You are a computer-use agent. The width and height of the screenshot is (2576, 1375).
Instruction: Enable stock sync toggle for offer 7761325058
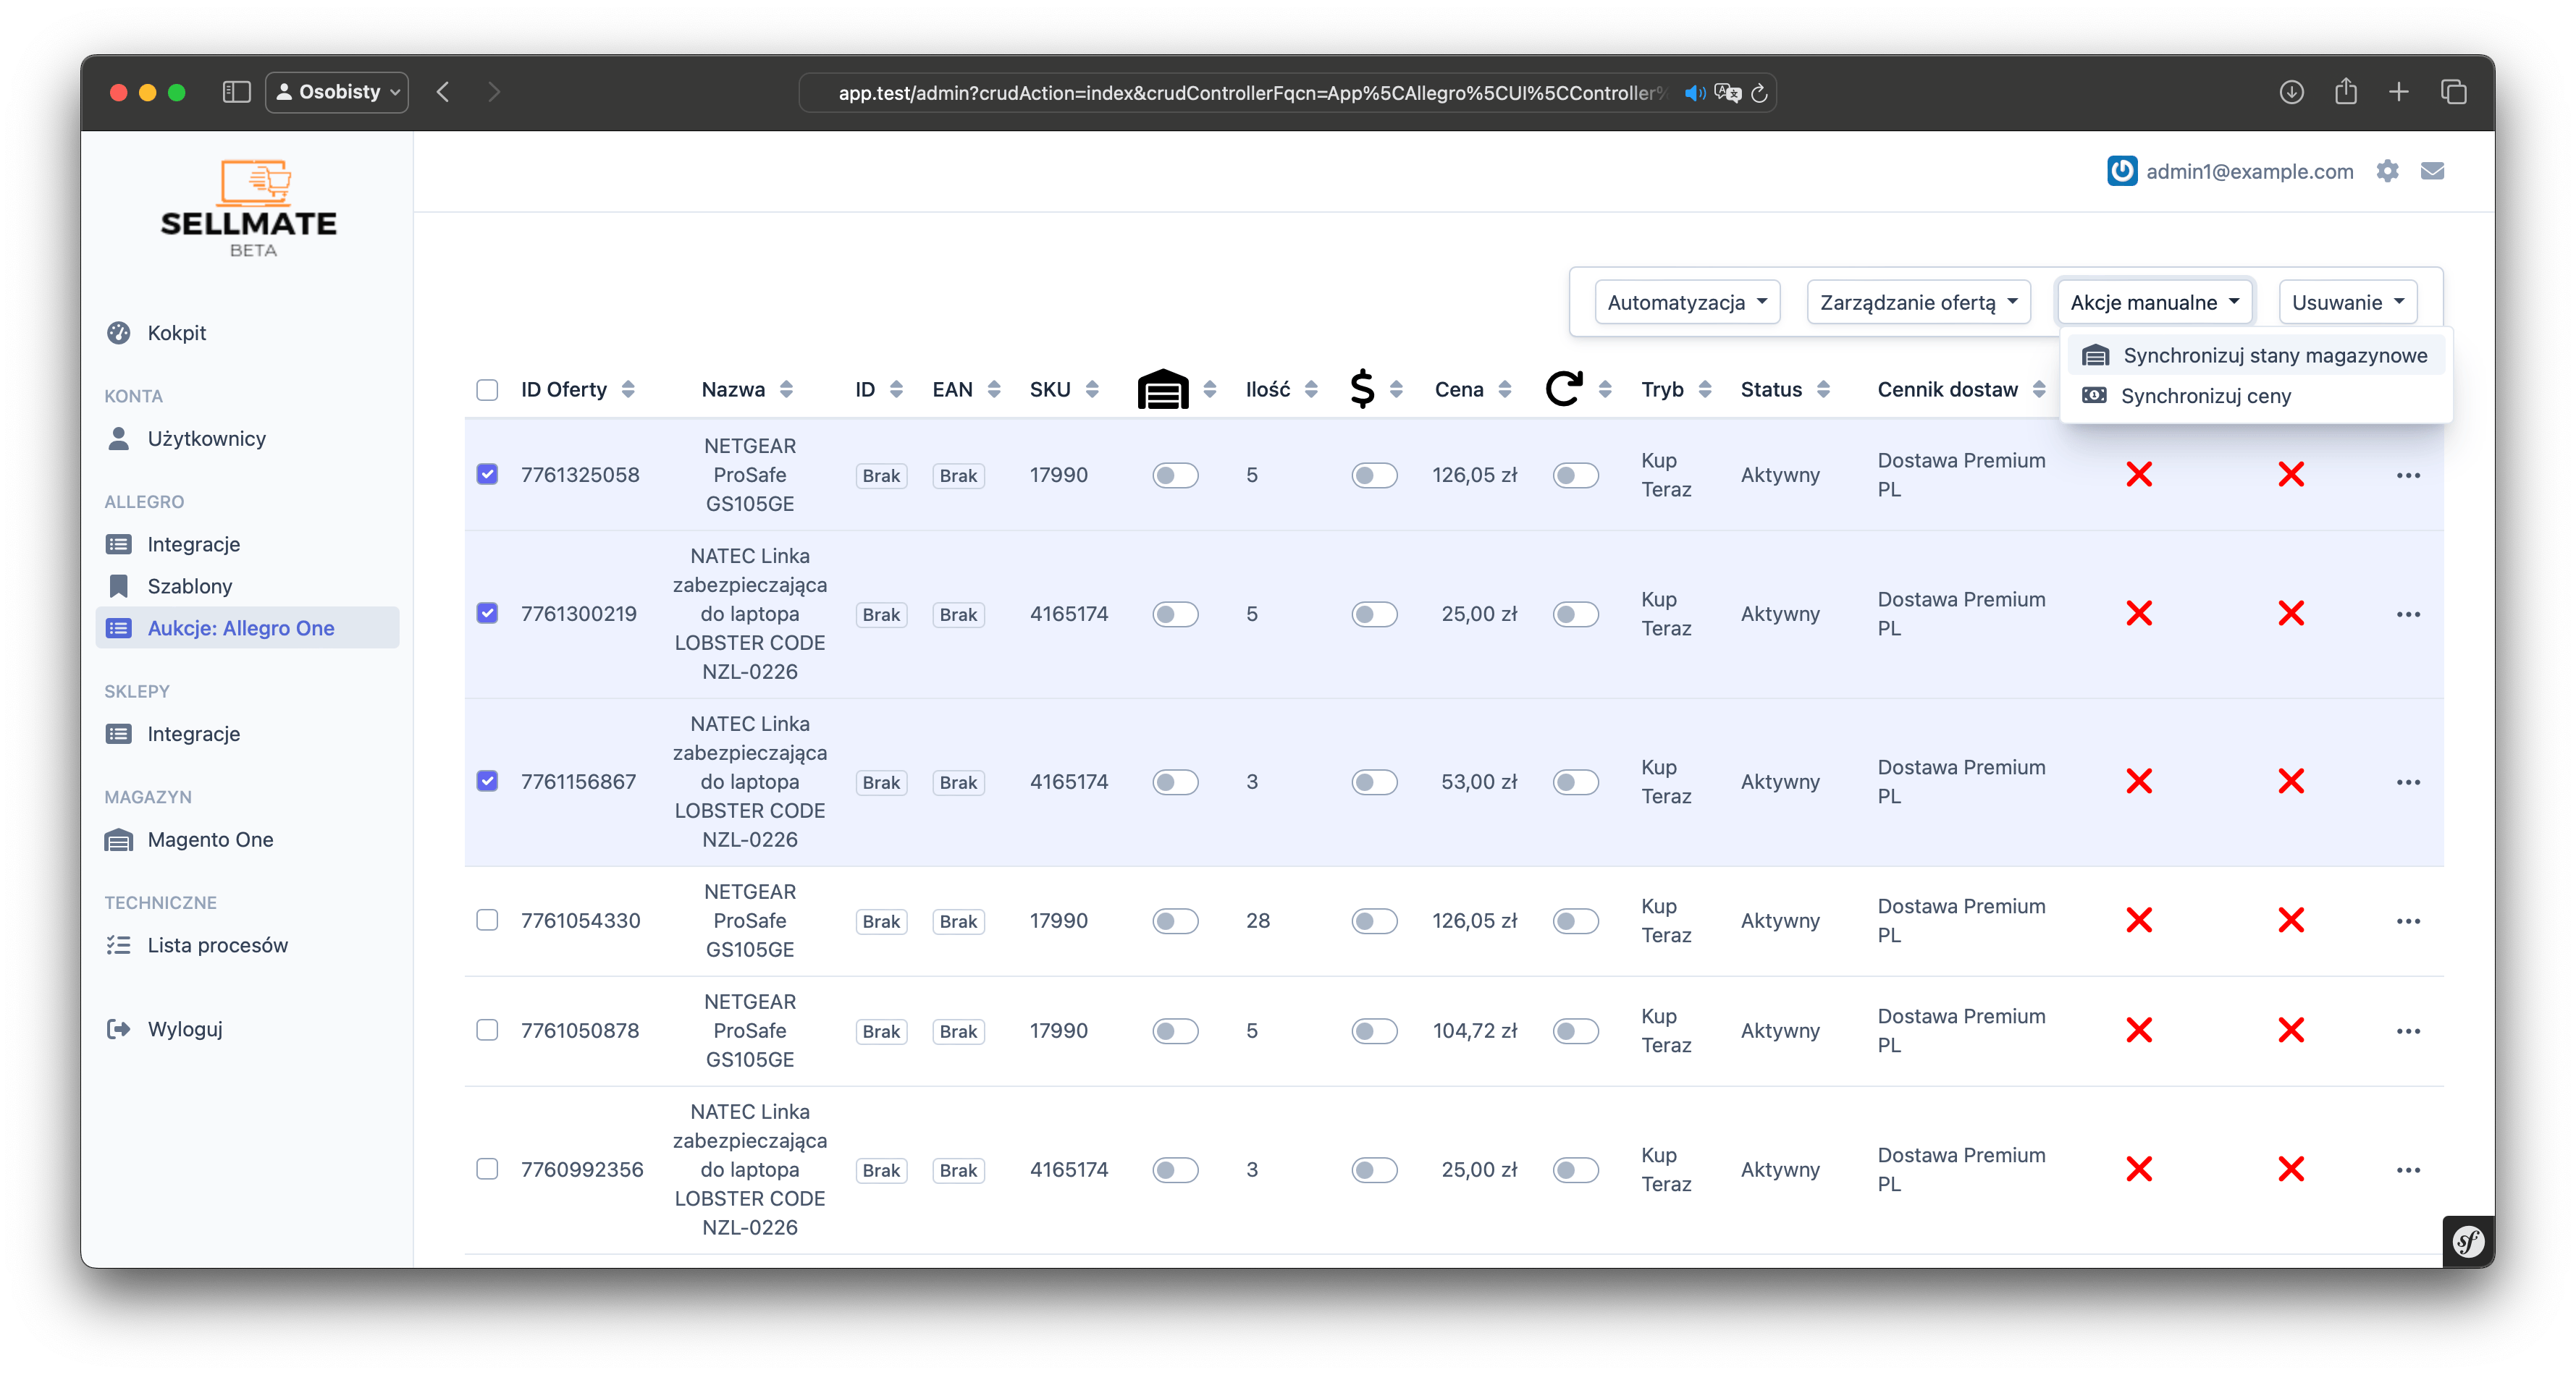[1175, 475]
